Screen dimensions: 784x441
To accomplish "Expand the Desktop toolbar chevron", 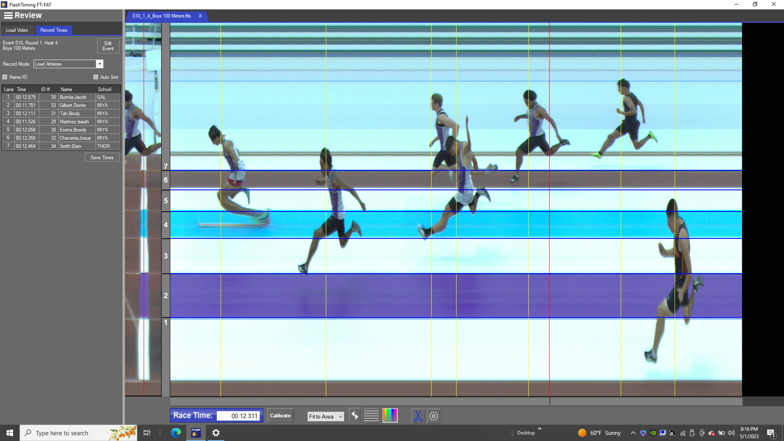I will (540, 428).
